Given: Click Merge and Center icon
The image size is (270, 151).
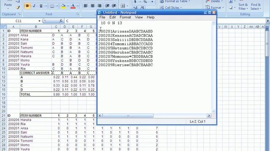Looking at the screenshot, I should pyautogui.click(x=123, y=6).
